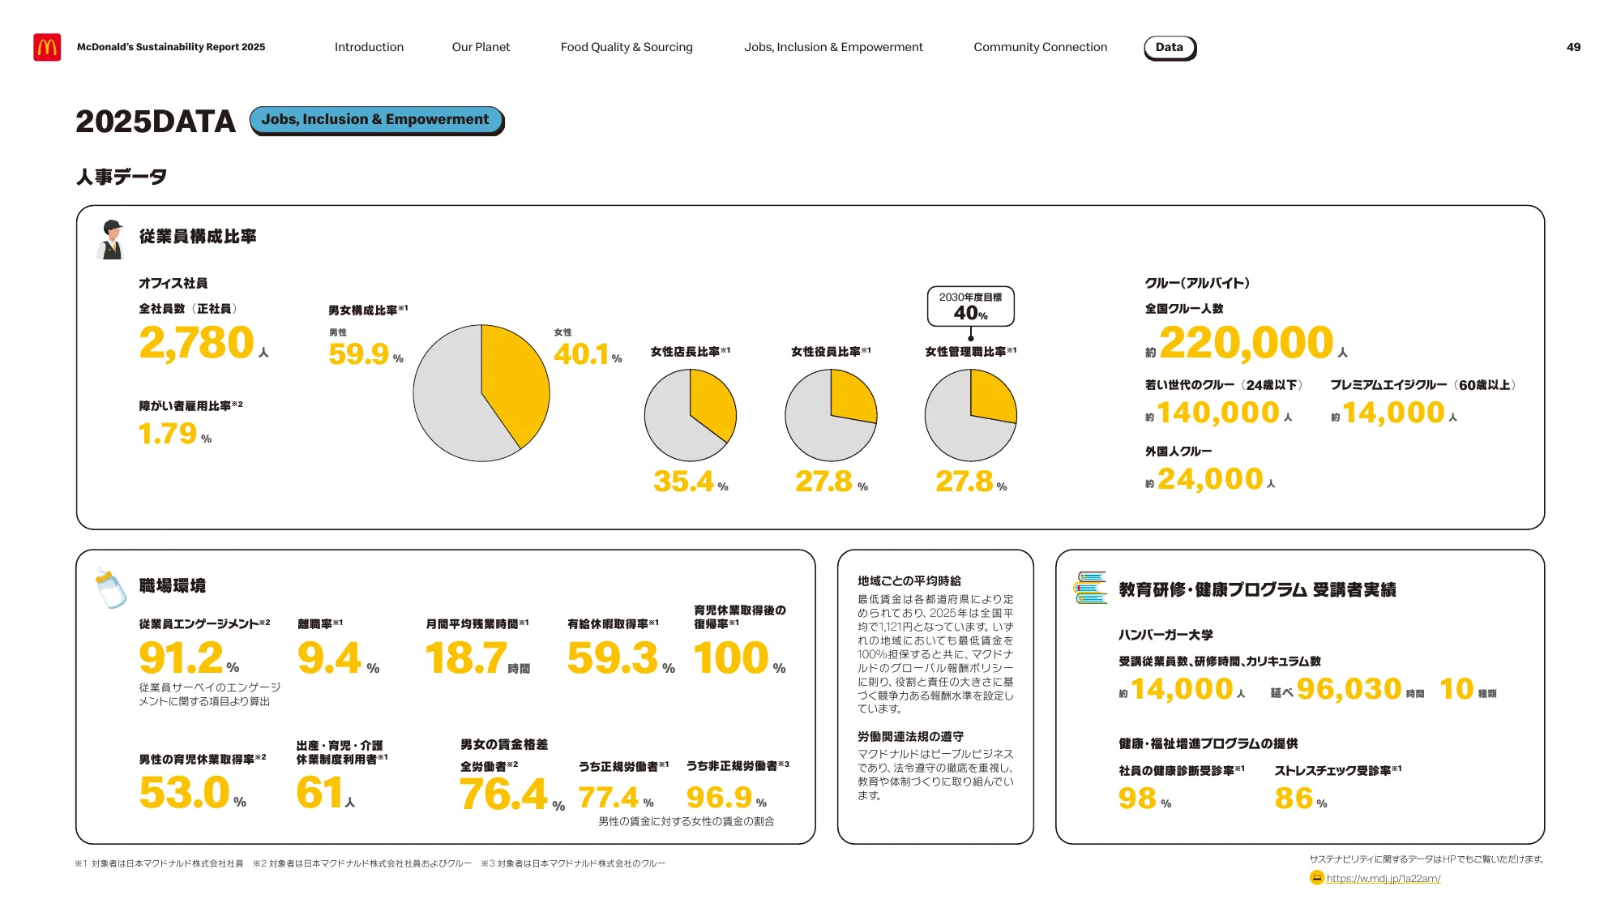Screen dimensions: 1621x912
Task: Click the 140,000 young crew figure
Action: coord(1218,413)
